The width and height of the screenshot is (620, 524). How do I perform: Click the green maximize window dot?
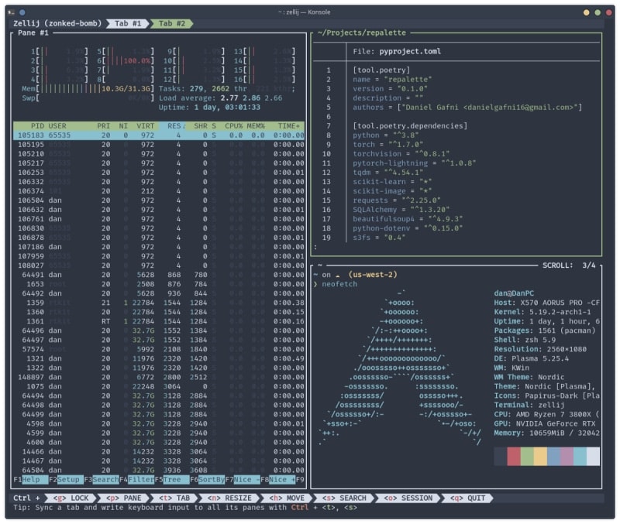point(597,12)
